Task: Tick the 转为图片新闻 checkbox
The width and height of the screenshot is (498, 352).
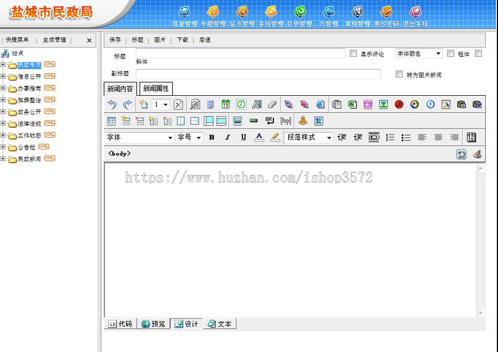Action: coord(399,74)
